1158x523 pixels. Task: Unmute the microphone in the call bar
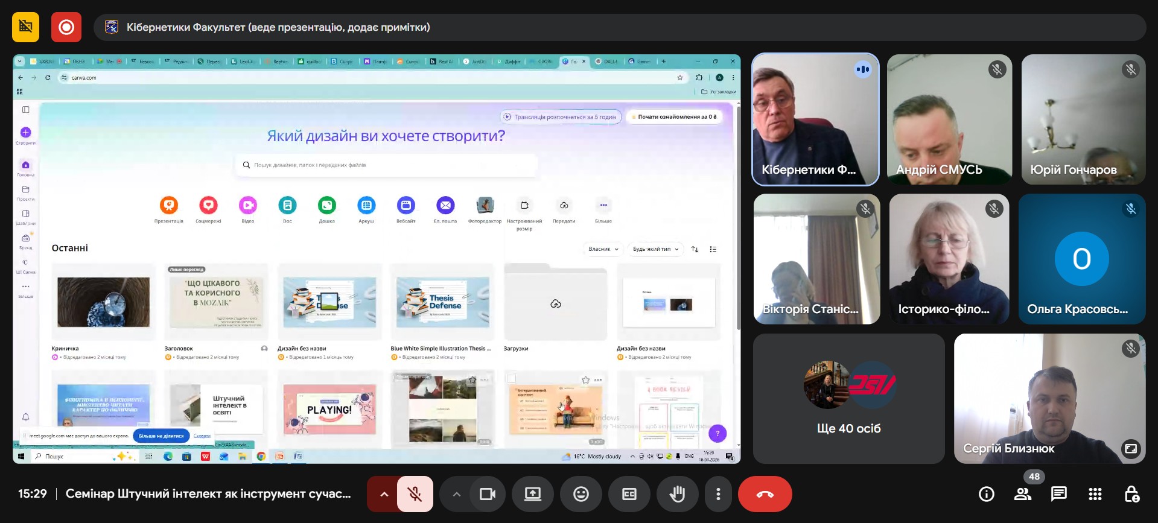click(415, 494)
